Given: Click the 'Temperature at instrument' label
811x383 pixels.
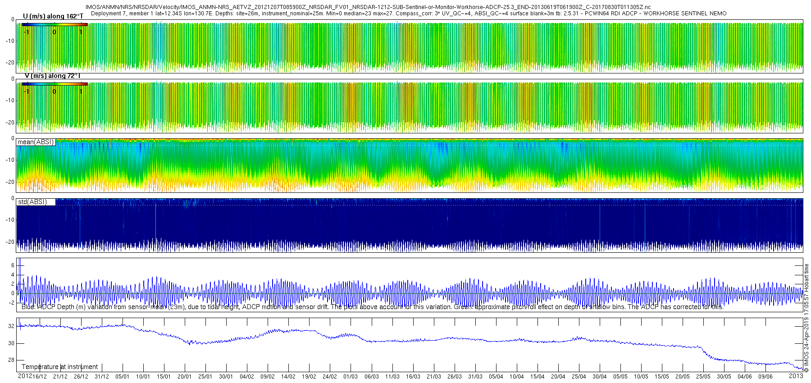Looking at the screenshot, I should click(59, 367).
